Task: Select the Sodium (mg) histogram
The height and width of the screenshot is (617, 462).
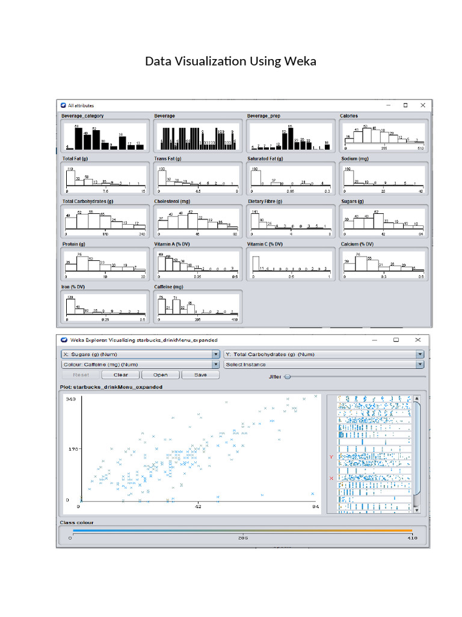Action: [383, 178]
